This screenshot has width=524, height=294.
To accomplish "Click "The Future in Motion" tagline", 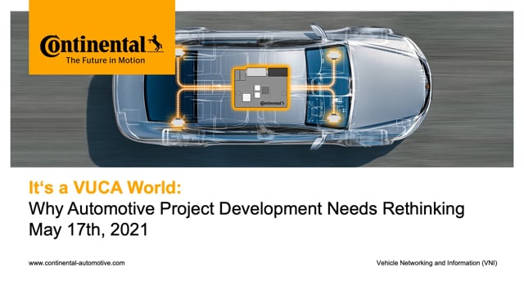I will [106, 60].
